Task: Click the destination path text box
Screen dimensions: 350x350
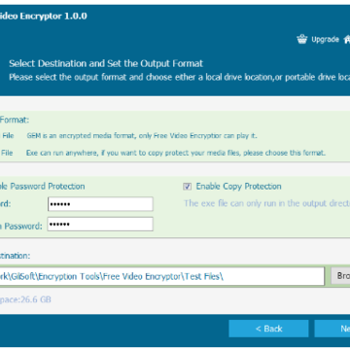Action: [162, 276]
